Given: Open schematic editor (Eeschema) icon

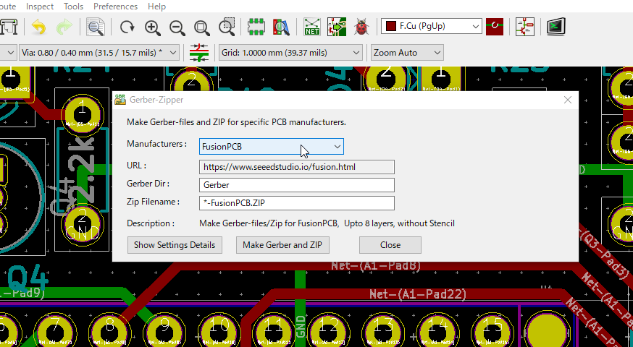Looking at the screenshot, I should [x=525, y=27].
